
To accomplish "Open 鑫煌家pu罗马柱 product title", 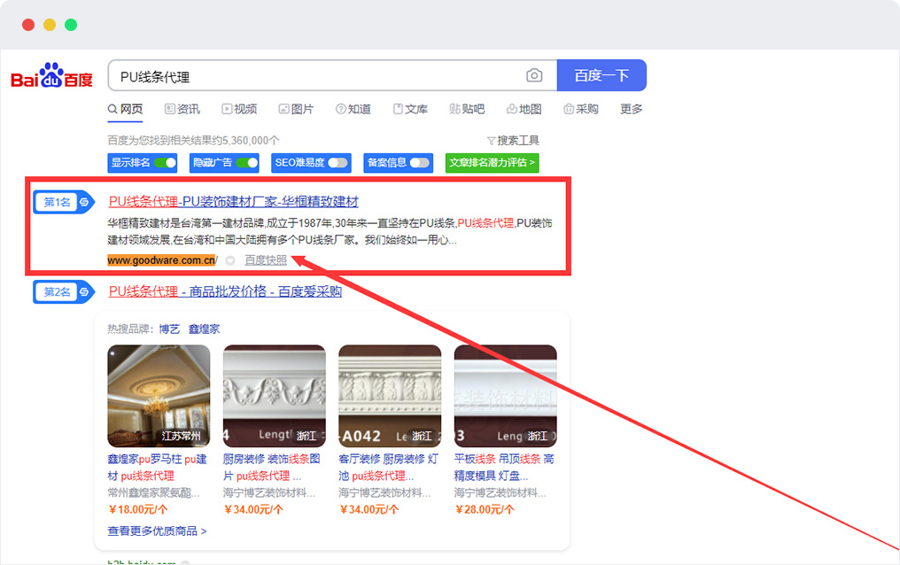I will 158,468.
